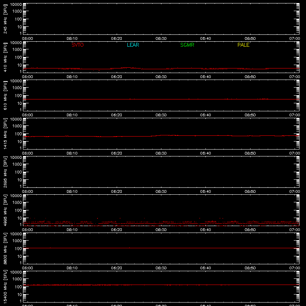Click the 100 tick on 610 MHz axis

click(18, 96)
